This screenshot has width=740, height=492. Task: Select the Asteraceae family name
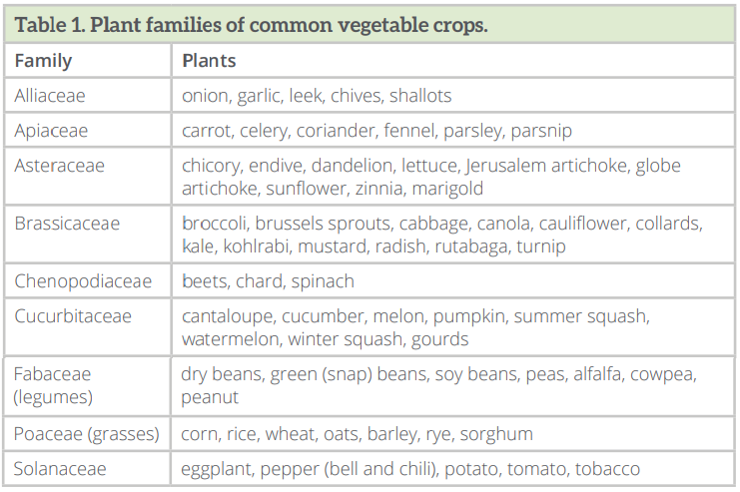(x=59, y=165)
